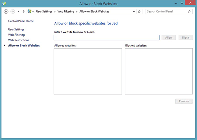Screen dimensions: 197x140
Task: Click the Family Safety icon in the address bar
Action: 30,11
